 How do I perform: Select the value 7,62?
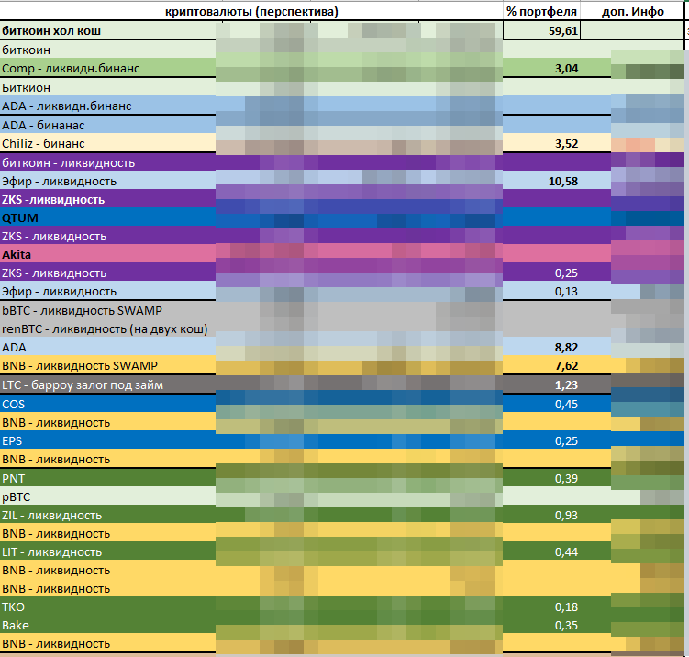[x=566, y=365]
